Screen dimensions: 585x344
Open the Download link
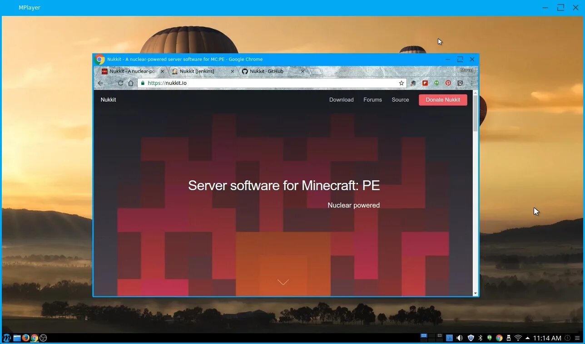click(341, 99)
